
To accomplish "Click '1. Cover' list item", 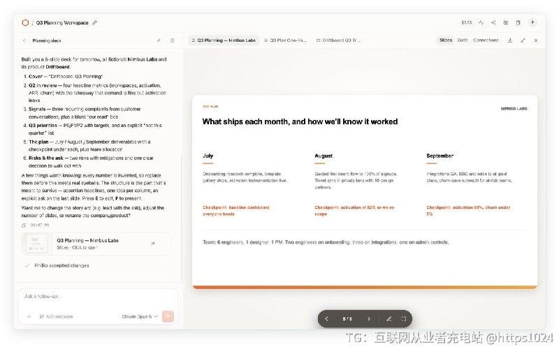I will [62, 76].
